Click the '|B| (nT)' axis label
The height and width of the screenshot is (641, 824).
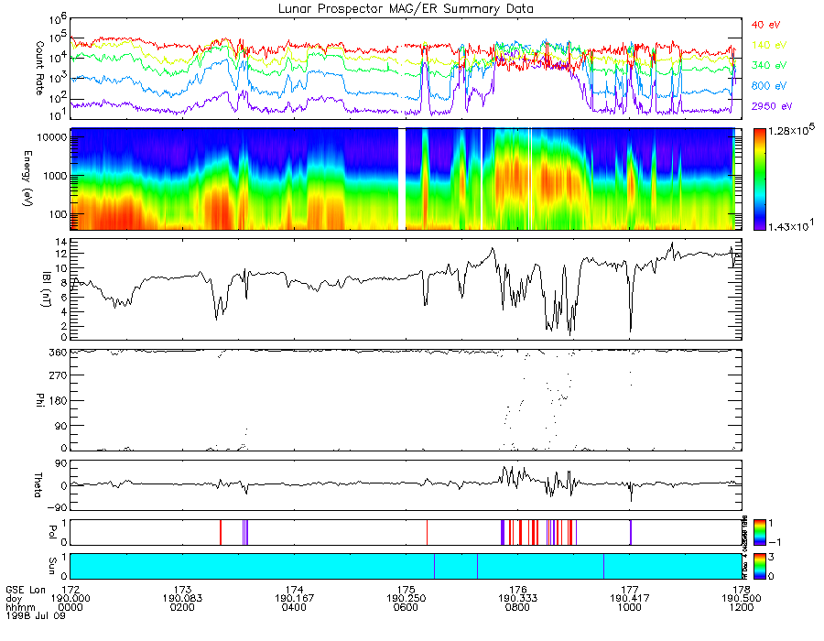pyautogui.click(x=47, y=288)
